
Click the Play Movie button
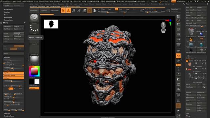8,29
